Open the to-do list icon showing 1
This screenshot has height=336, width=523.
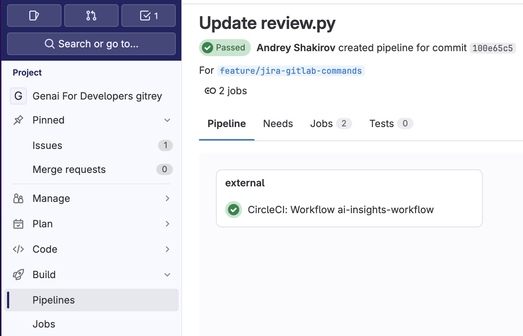pos(149,16)
